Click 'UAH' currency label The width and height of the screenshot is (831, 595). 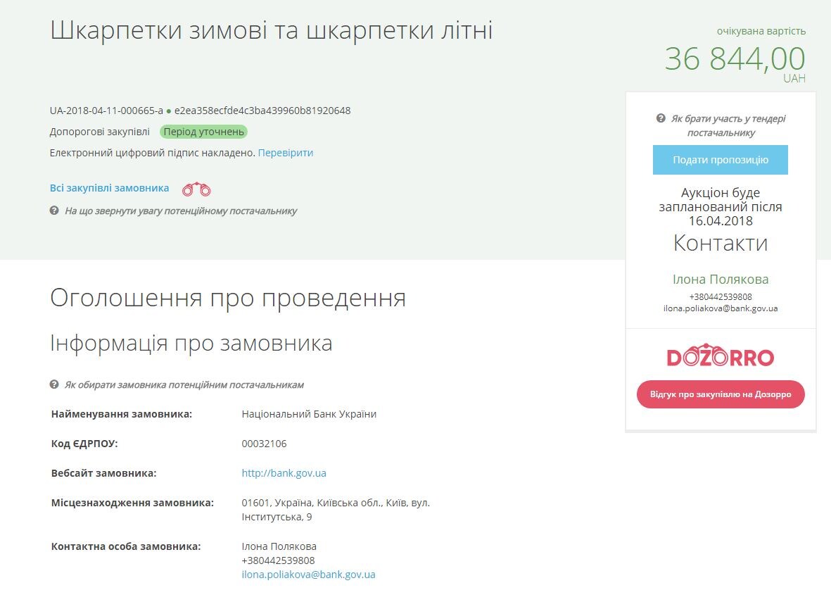click(794, 78)
